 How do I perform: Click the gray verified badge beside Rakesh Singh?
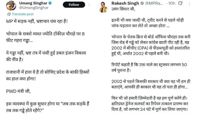tap(142, 3)
